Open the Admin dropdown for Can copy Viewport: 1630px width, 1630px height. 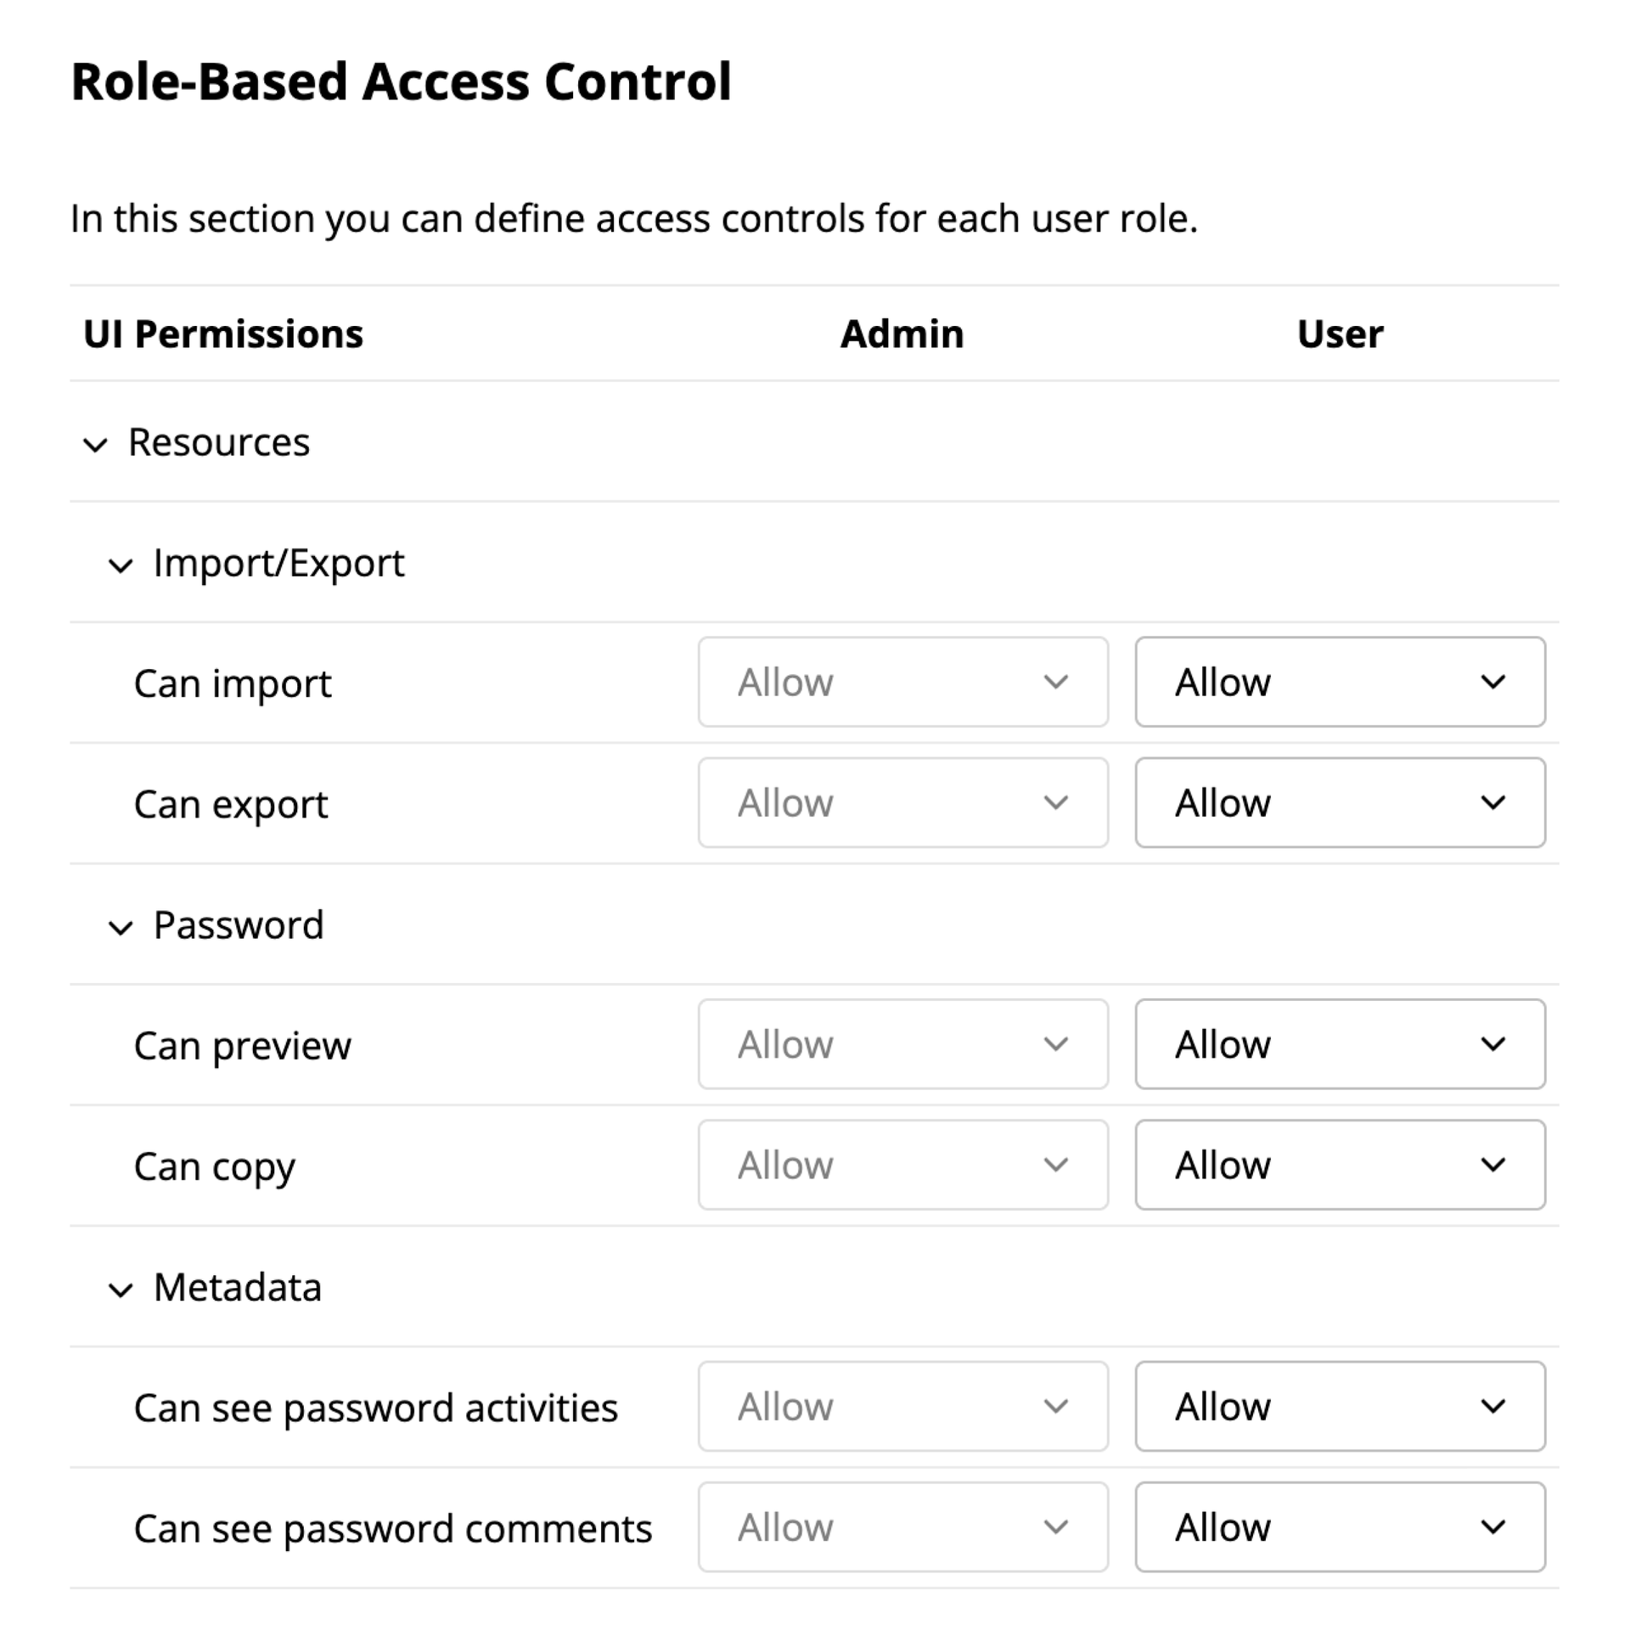[x=902, y=1165]
